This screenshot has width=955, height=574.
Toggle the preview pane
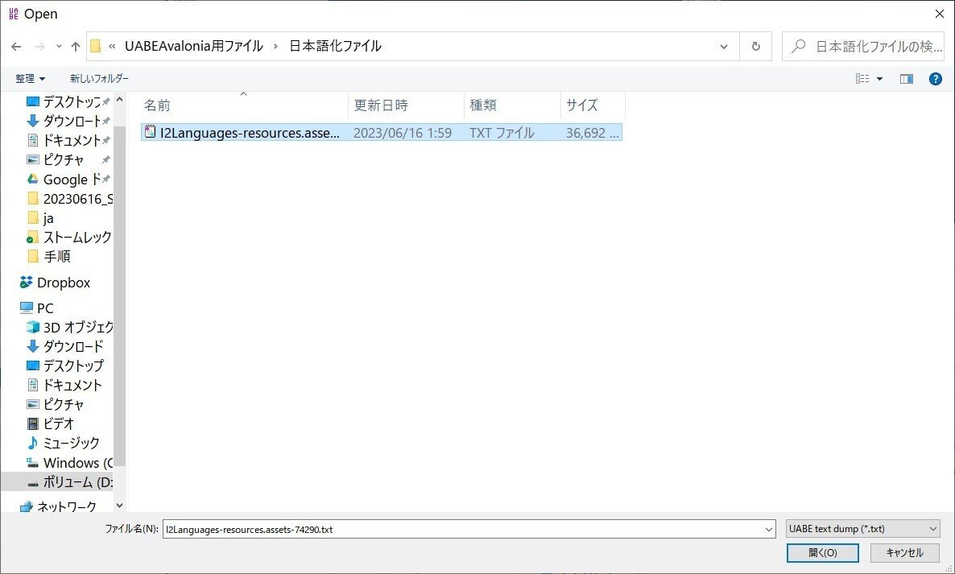click(x=907, y=78)
